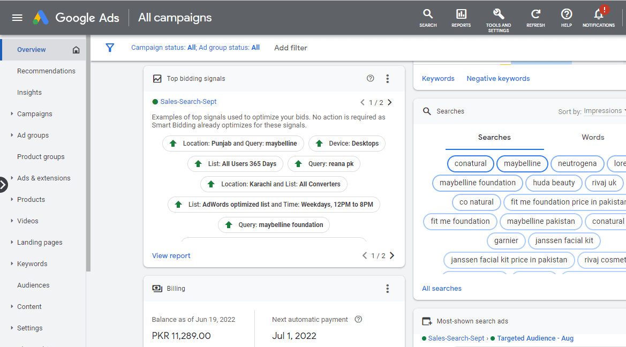Go to next bidding signals page at top
This screenshot has height=347, width=626.
390,102
